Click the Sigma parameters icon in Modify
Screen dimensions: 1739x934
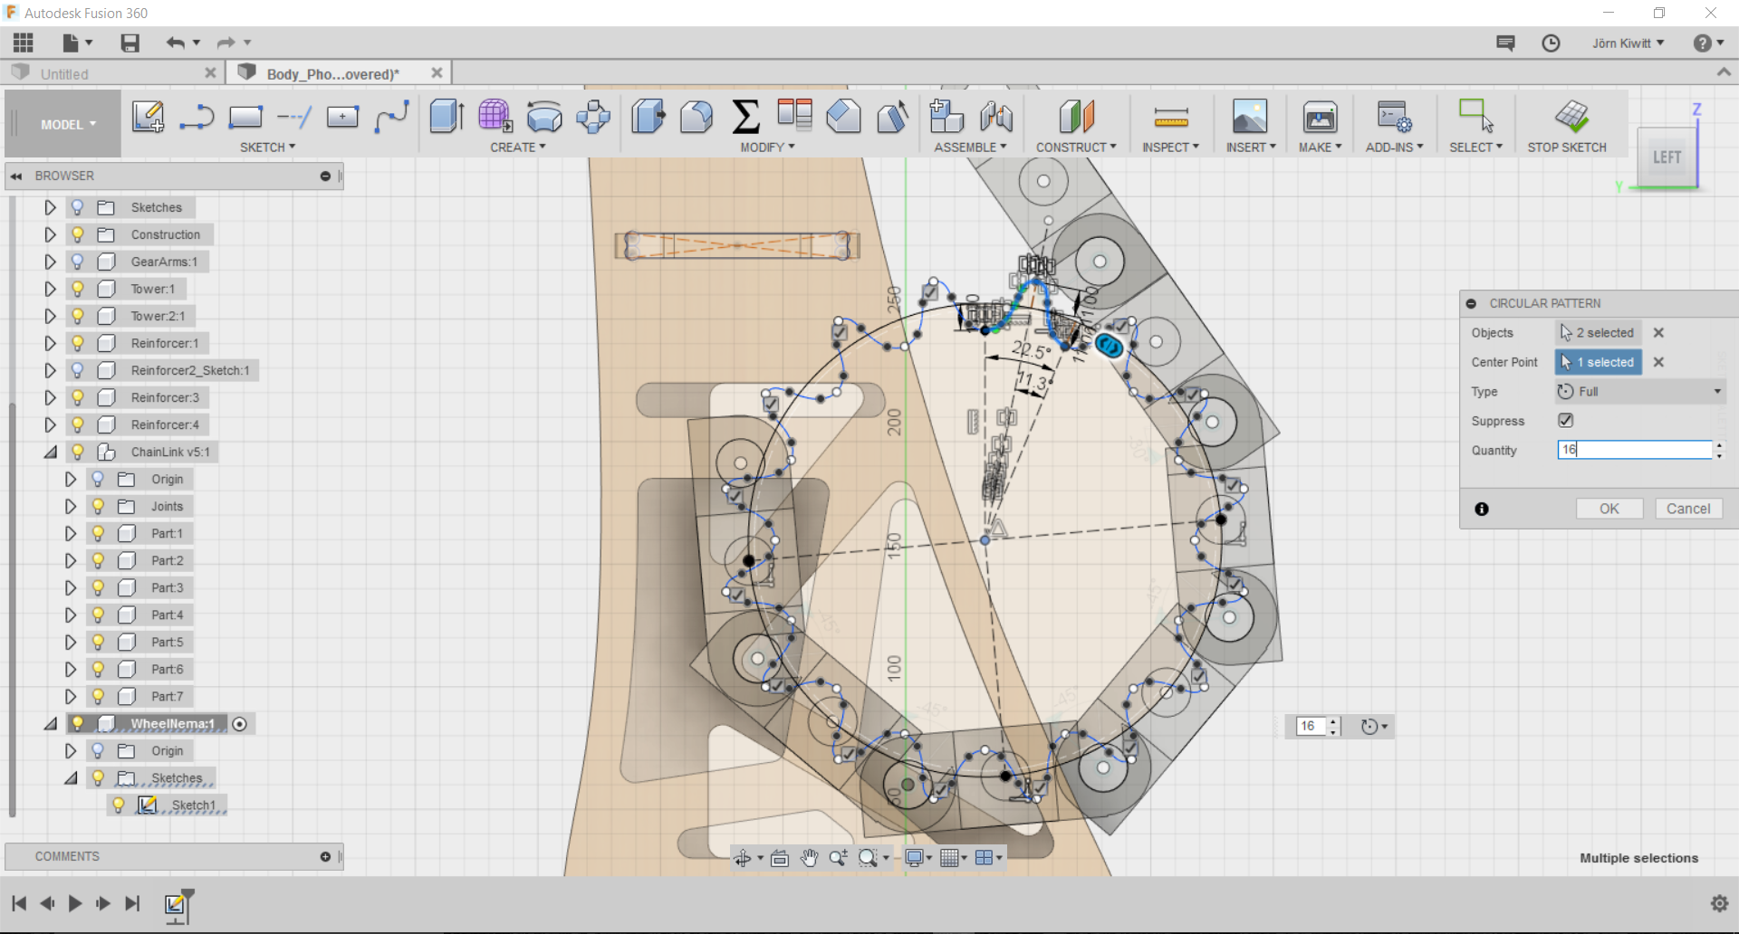pos(745,117)
